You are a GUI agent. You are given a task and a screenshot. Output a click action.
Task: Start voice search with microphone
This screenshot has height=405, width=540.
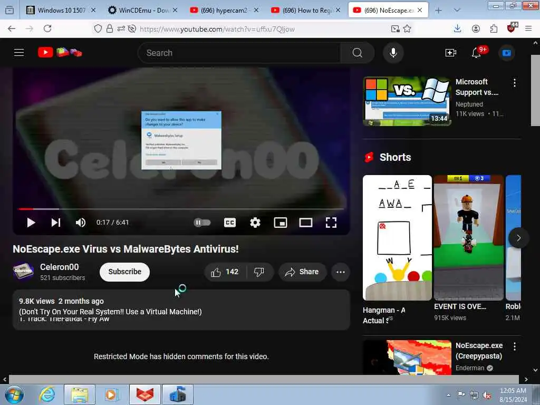(x=393, y=53)
